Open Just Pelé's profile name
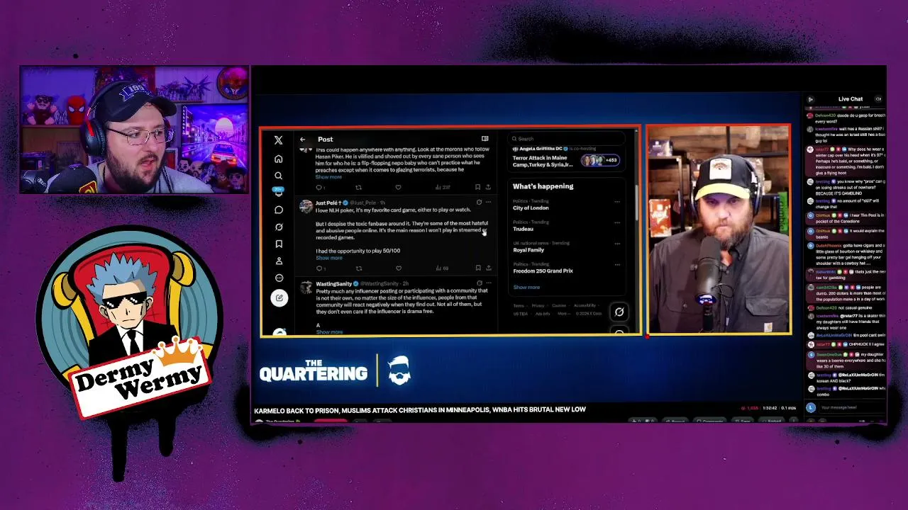 [x=330, y=203]
